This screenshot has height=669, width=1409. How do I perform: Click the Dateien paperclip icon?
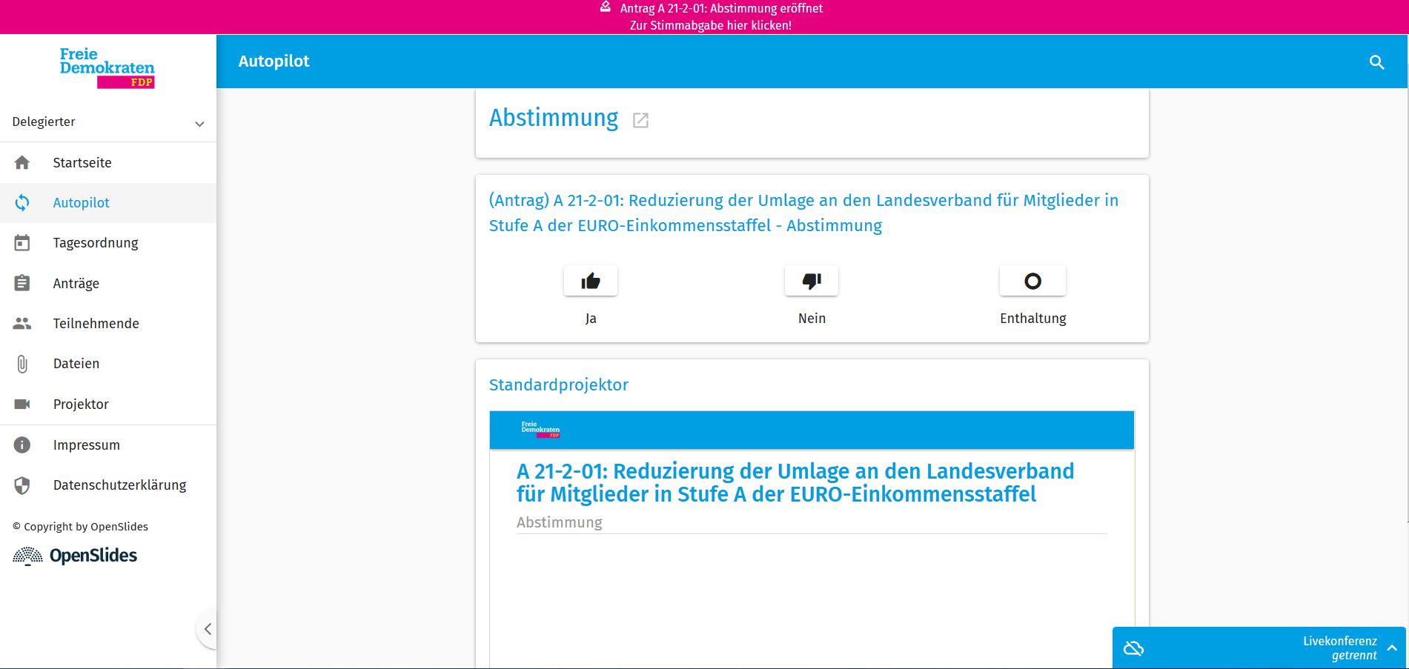tap(22, 363)
